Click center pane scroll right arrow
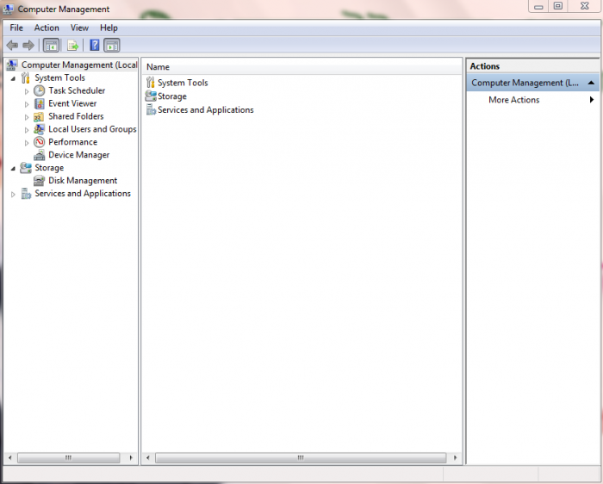603x484 pixels. 456,457
